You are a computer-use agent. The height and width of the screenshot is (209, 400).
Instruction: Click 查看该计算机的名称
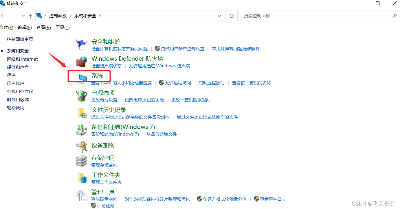pos(252,83)
